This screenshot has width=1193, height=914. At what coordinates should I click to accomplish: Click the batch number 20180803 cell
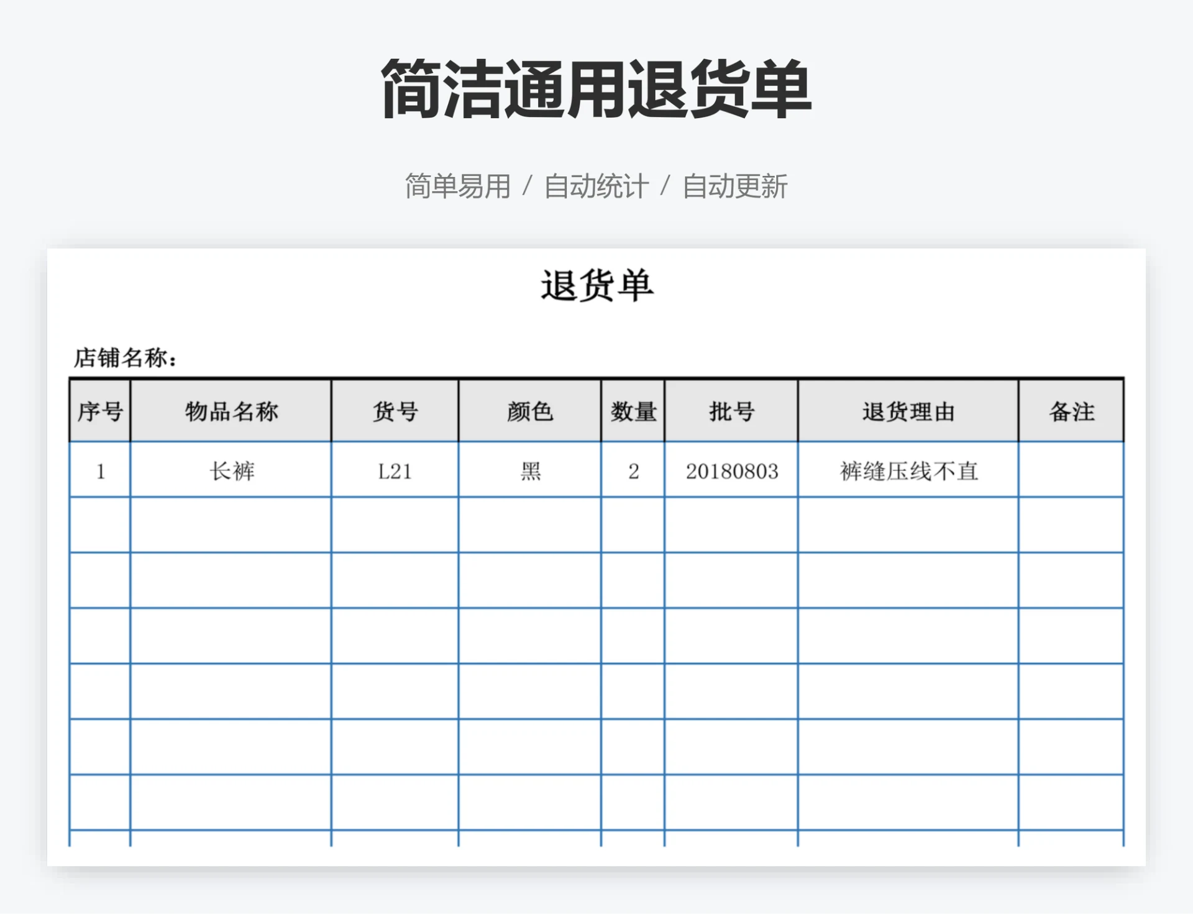pyautogui.click(x=731, y=471)
